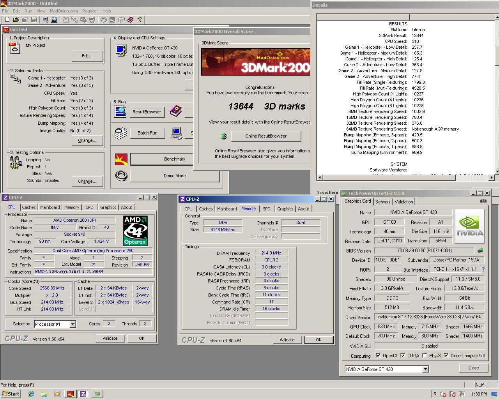The image size is (499, 399).
Task: Click the Batch Run button
Action: (147, 133)
